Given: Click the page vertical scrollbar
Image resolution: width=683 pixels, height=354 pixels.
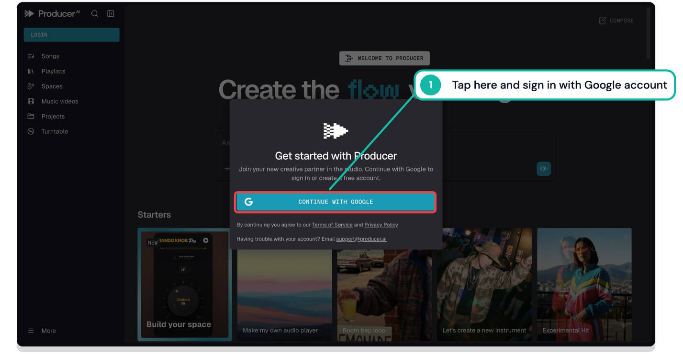Looking at the screenshot, I should click(x=649, y=33).
